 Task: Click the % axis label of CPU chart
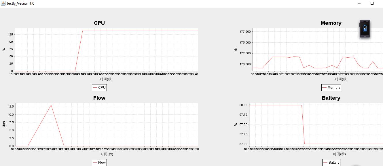pyautogui.click(x=4, y=50)
